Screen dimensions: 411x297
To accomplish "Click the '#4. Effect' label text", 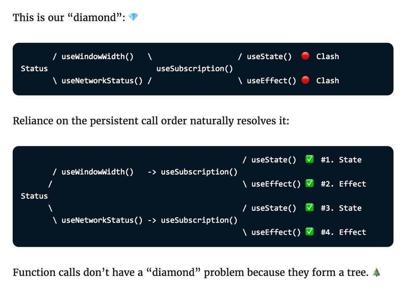I will pyautogui.click(x=343, y=232).
